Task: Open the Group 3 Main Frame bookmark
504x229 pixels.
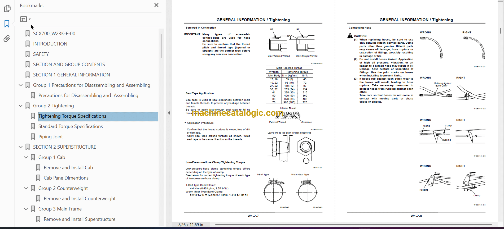Action: click(60, 209)
